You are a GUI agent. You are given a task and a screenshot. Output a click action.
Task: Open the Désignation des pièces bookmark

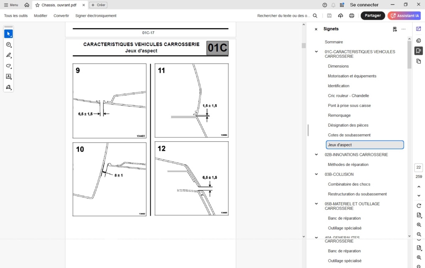(x=348, y=125)
